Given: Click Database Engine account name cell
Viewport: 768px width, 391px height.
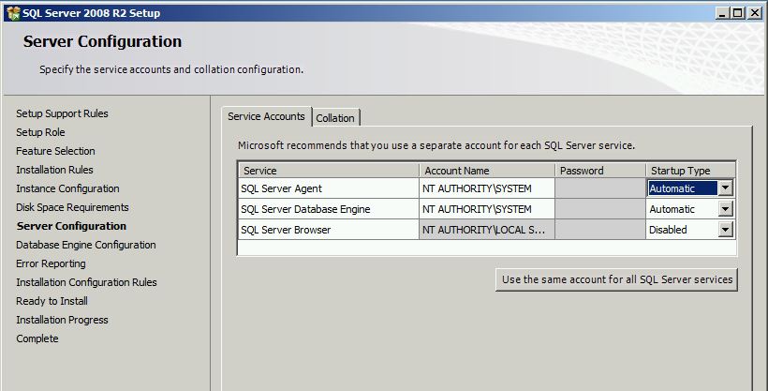Looking at the screenshot, I should pyautogui.click(x=486, y=209).
